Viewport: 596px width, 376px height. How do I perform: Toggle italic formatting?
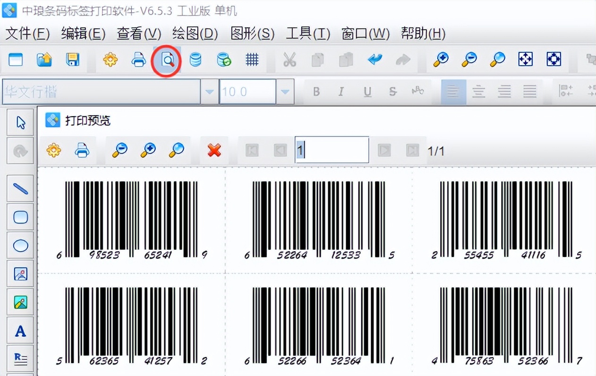point(341,92)
